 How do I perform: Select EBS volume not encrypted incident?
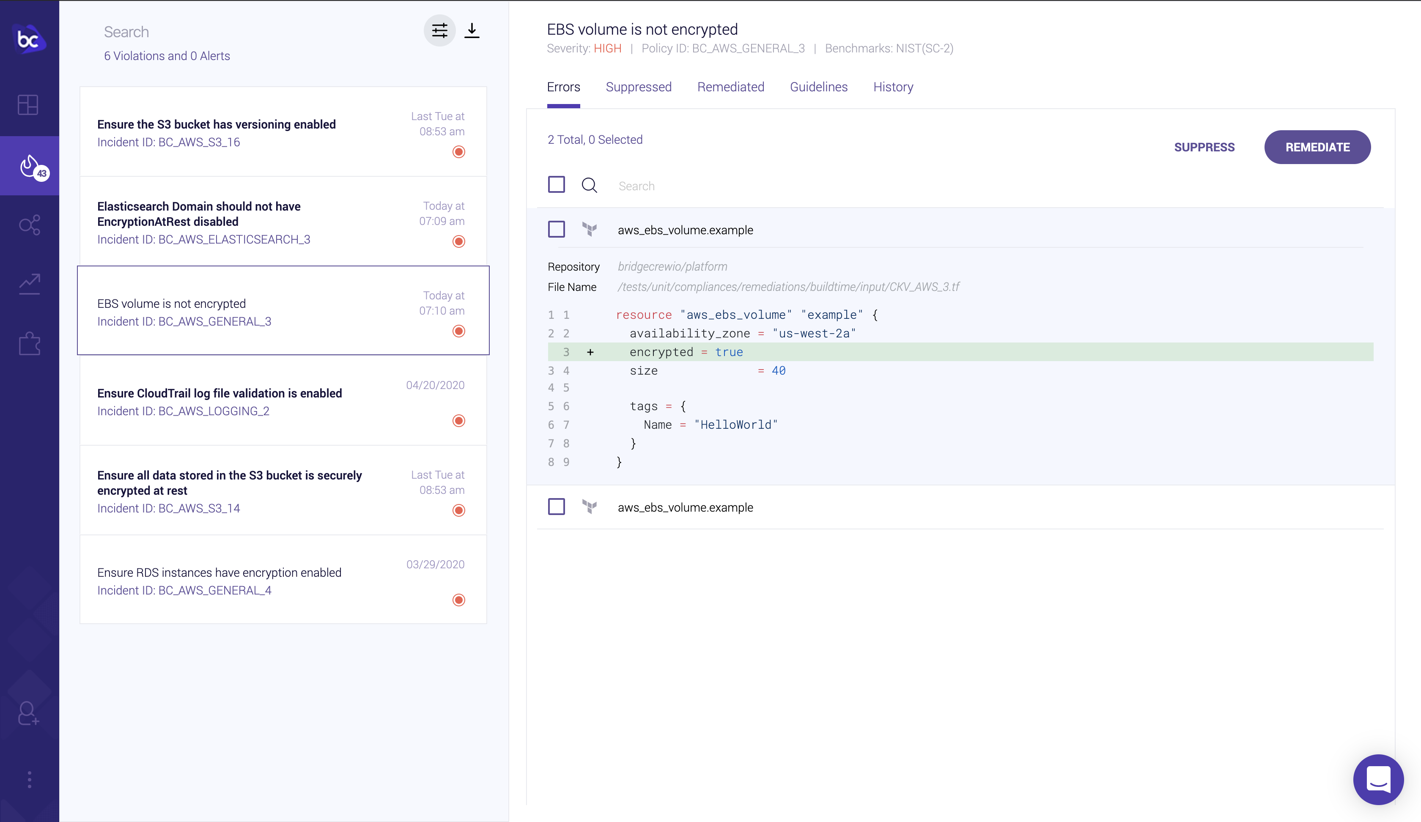tap(283, 311)
